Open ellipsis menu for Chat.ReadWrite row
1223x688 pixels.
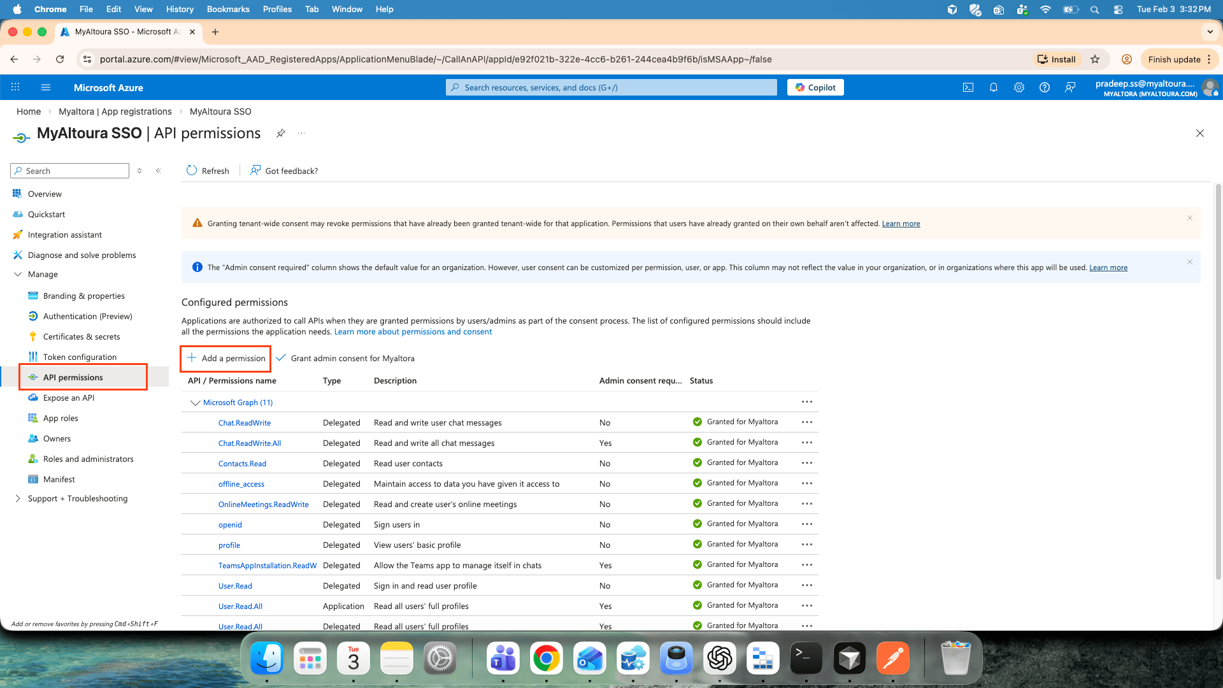[x=807, y=422]
